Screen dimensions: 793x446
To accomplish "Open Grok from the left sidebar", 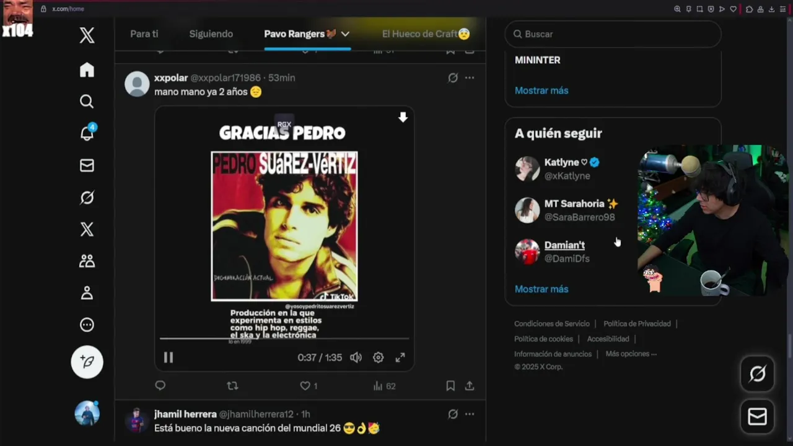I will [x=87, y=197].
